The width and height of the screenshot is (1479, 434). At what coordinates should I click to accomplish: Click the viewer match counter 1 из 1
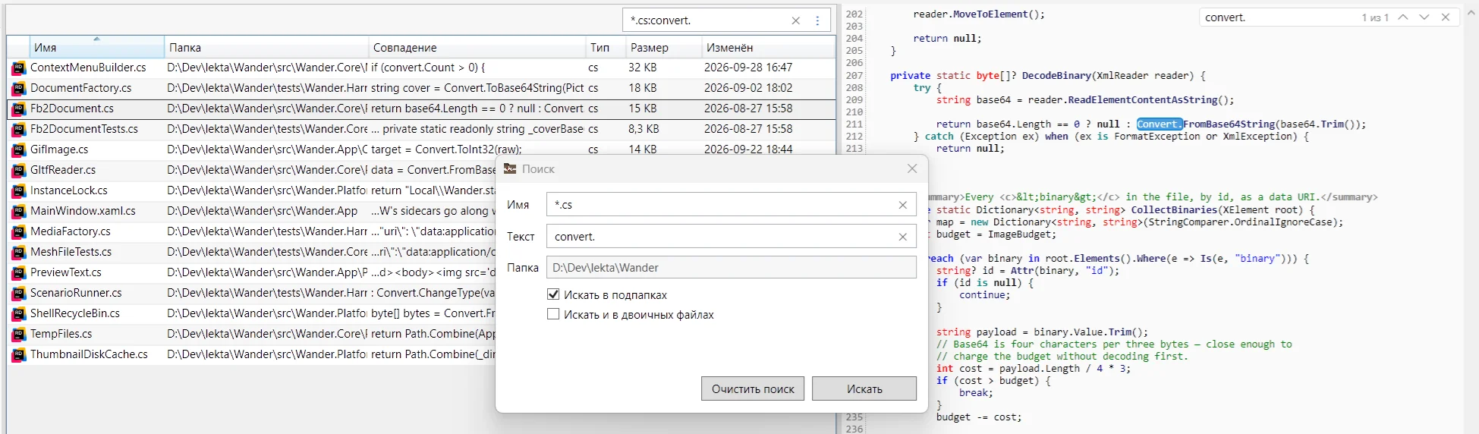click(1375, 17)
